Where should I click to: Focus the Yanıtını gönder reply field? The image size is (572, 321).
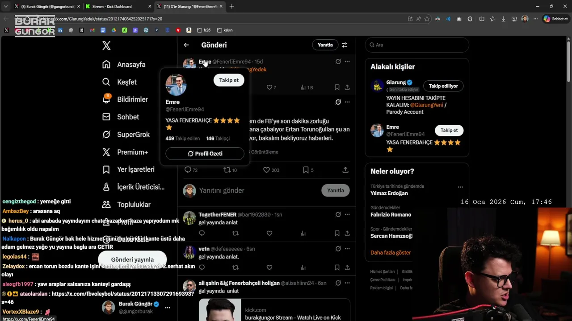click(257, 190)
